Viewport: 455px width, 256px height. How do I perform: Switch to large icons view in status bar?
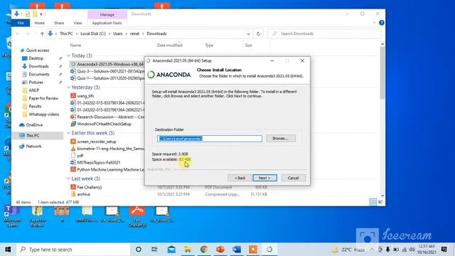click(380, 202)
